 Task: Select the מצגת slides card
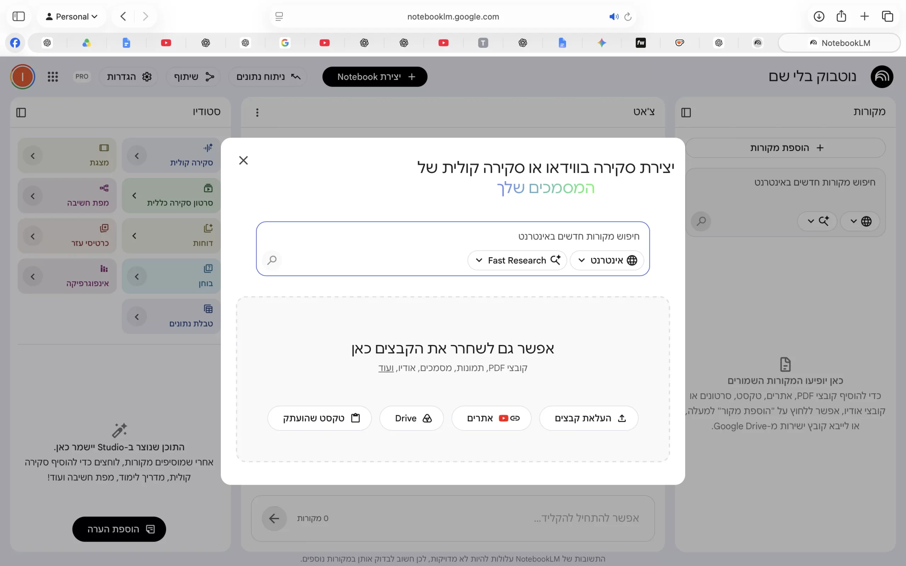[x=67, y=155]
